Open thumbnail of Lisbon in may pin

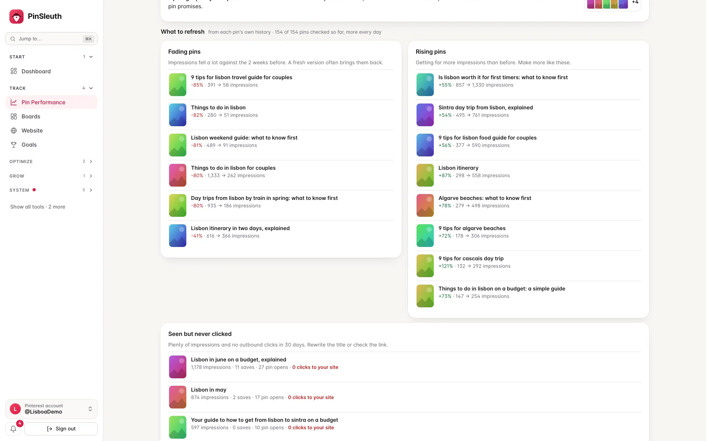click(178, 397)
